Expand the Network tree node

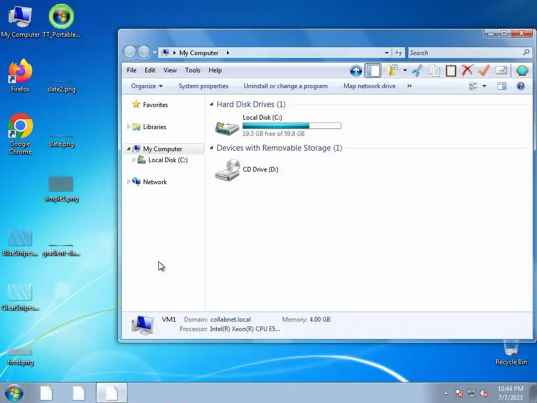click(128, 182)
